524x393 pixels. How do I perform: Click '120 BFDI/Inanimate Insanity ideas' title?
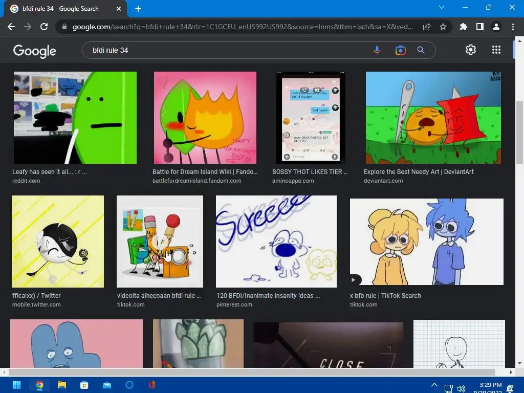[x=268, y=296]
